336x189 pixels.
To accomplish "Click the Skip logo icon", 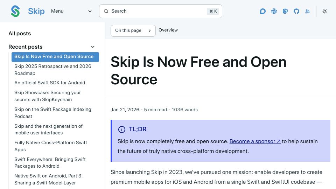I will point(15,11).
